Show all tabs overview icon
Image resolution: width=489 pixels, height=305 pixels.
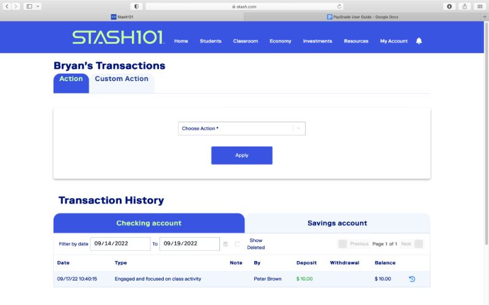coord(480,6)
